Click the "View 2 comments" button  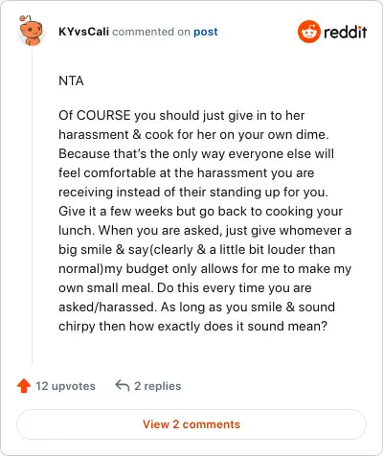[191, 424]
